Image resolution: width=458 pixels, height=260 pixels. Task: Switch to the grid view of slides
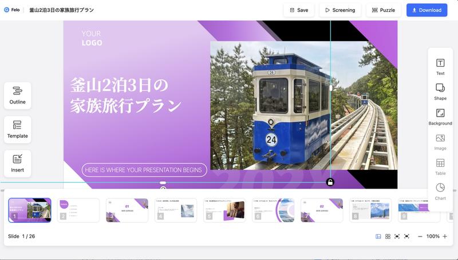pyautogui.click(x=388, y=237)
